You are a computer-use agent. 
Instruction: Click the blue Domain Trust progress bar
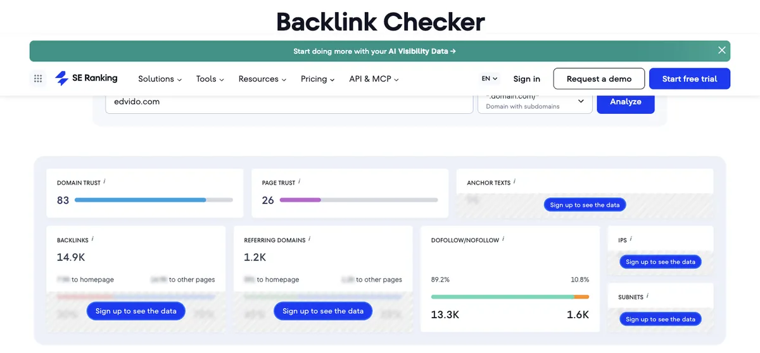[141, 200]
